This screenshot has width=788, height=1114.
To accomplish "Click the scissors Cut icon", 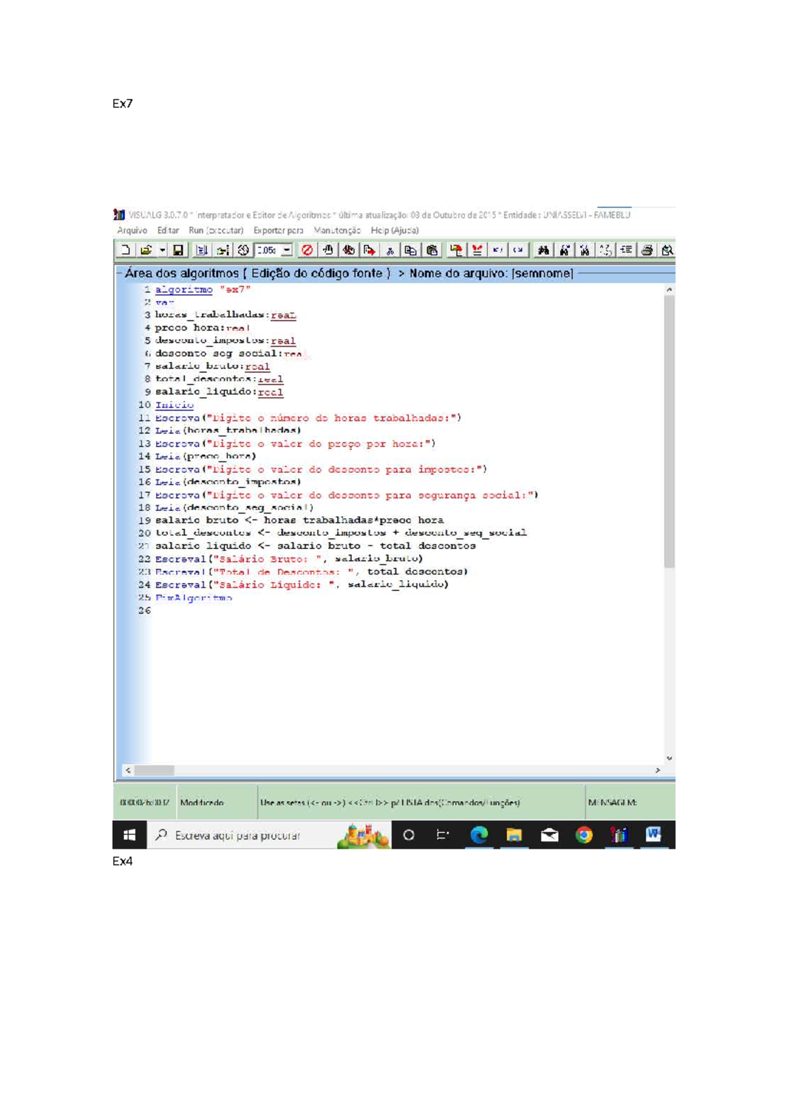I will click(x=390, y=250).
